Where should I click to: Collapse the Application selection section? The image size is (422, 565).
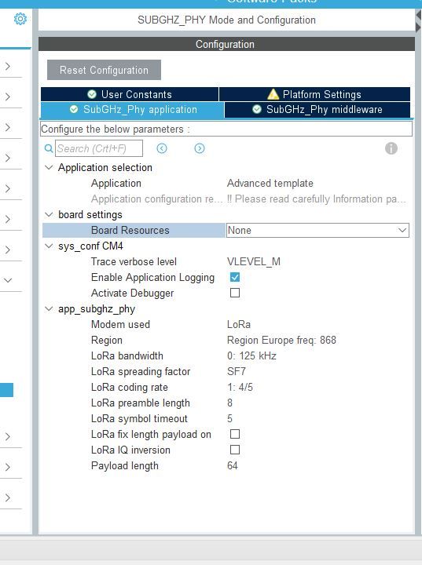[x=49, y=168]
